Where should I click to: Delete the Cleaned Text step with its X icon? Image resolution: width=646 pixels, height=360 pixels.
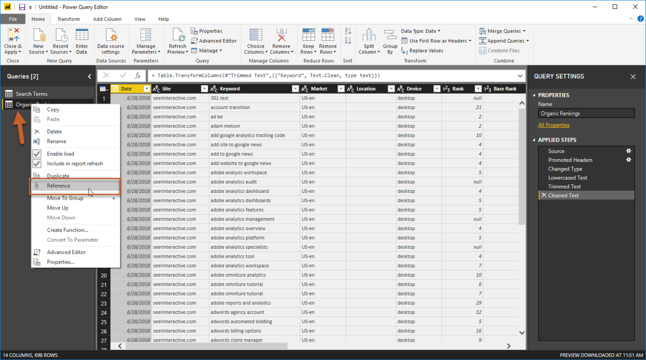pyautogui.click(x=545, y=195)
